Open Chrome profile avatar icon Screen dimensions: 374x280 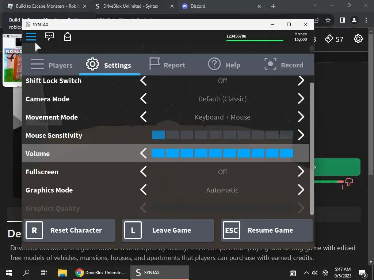[x=354, y=20]
